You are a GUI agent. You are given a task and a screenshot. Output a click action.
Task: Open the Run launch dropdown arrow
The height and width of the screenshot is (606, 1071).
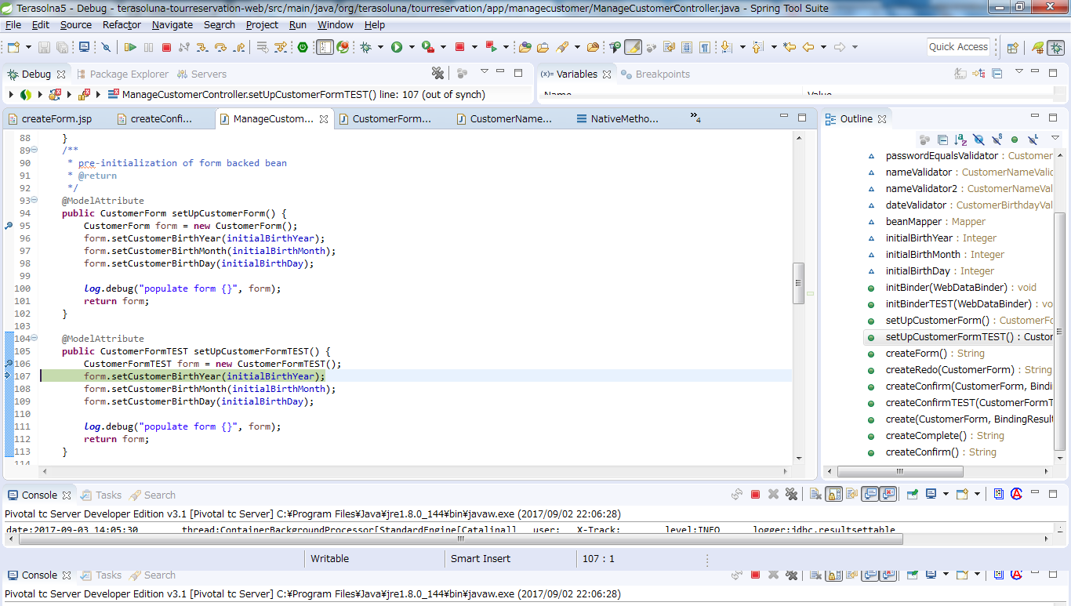[x=412, y=47]
